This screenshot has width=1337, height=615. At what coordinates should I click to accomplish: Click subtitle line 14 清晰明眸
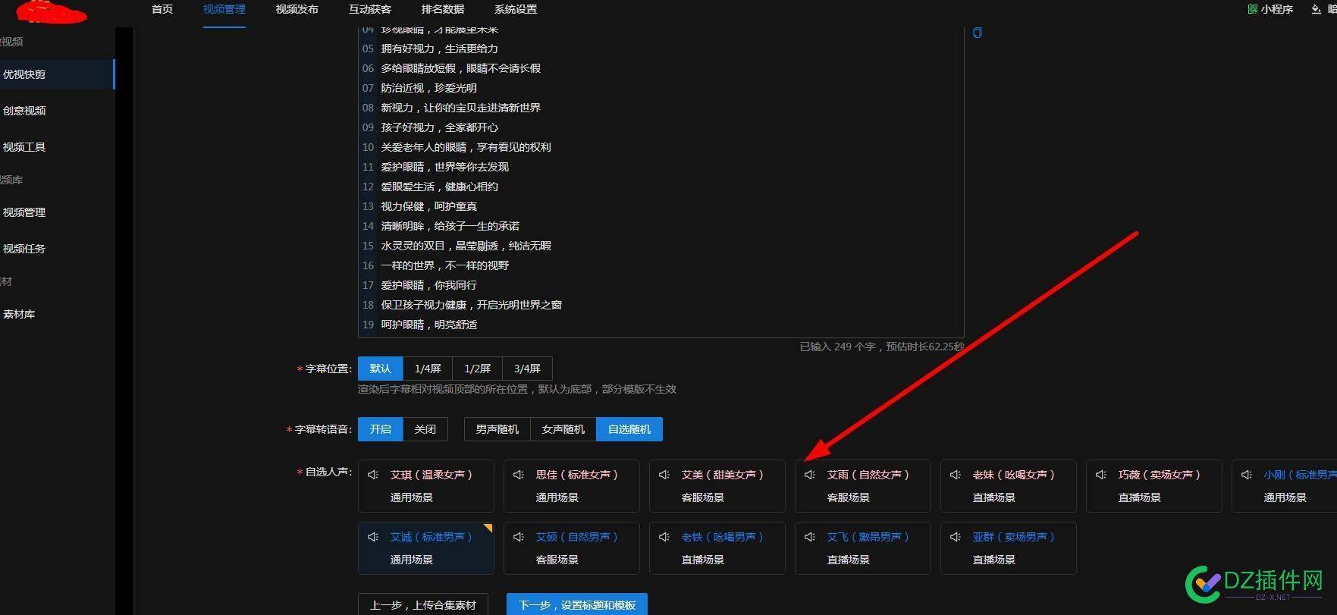[450, 226]
